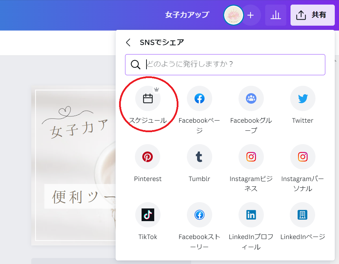339x264 pixels.
Task: Select the Facebookストーリー icon
Action: (200, 215)
